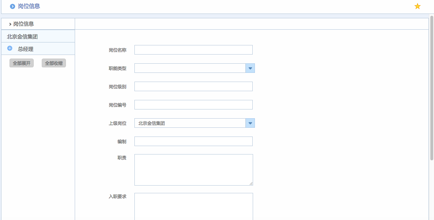Click inside the 入职要求 text area
Viewport: 434px width, 220px height.
193,206
